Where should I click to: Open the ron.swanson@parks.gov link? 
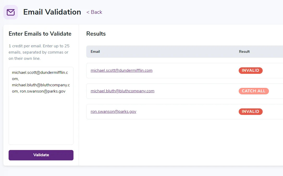(x=113, y=111)
